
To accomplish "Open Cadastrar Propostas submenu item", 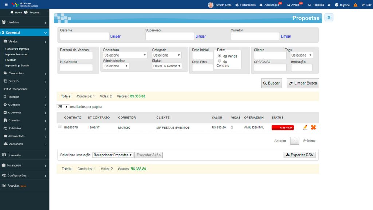I will [17, 49].
